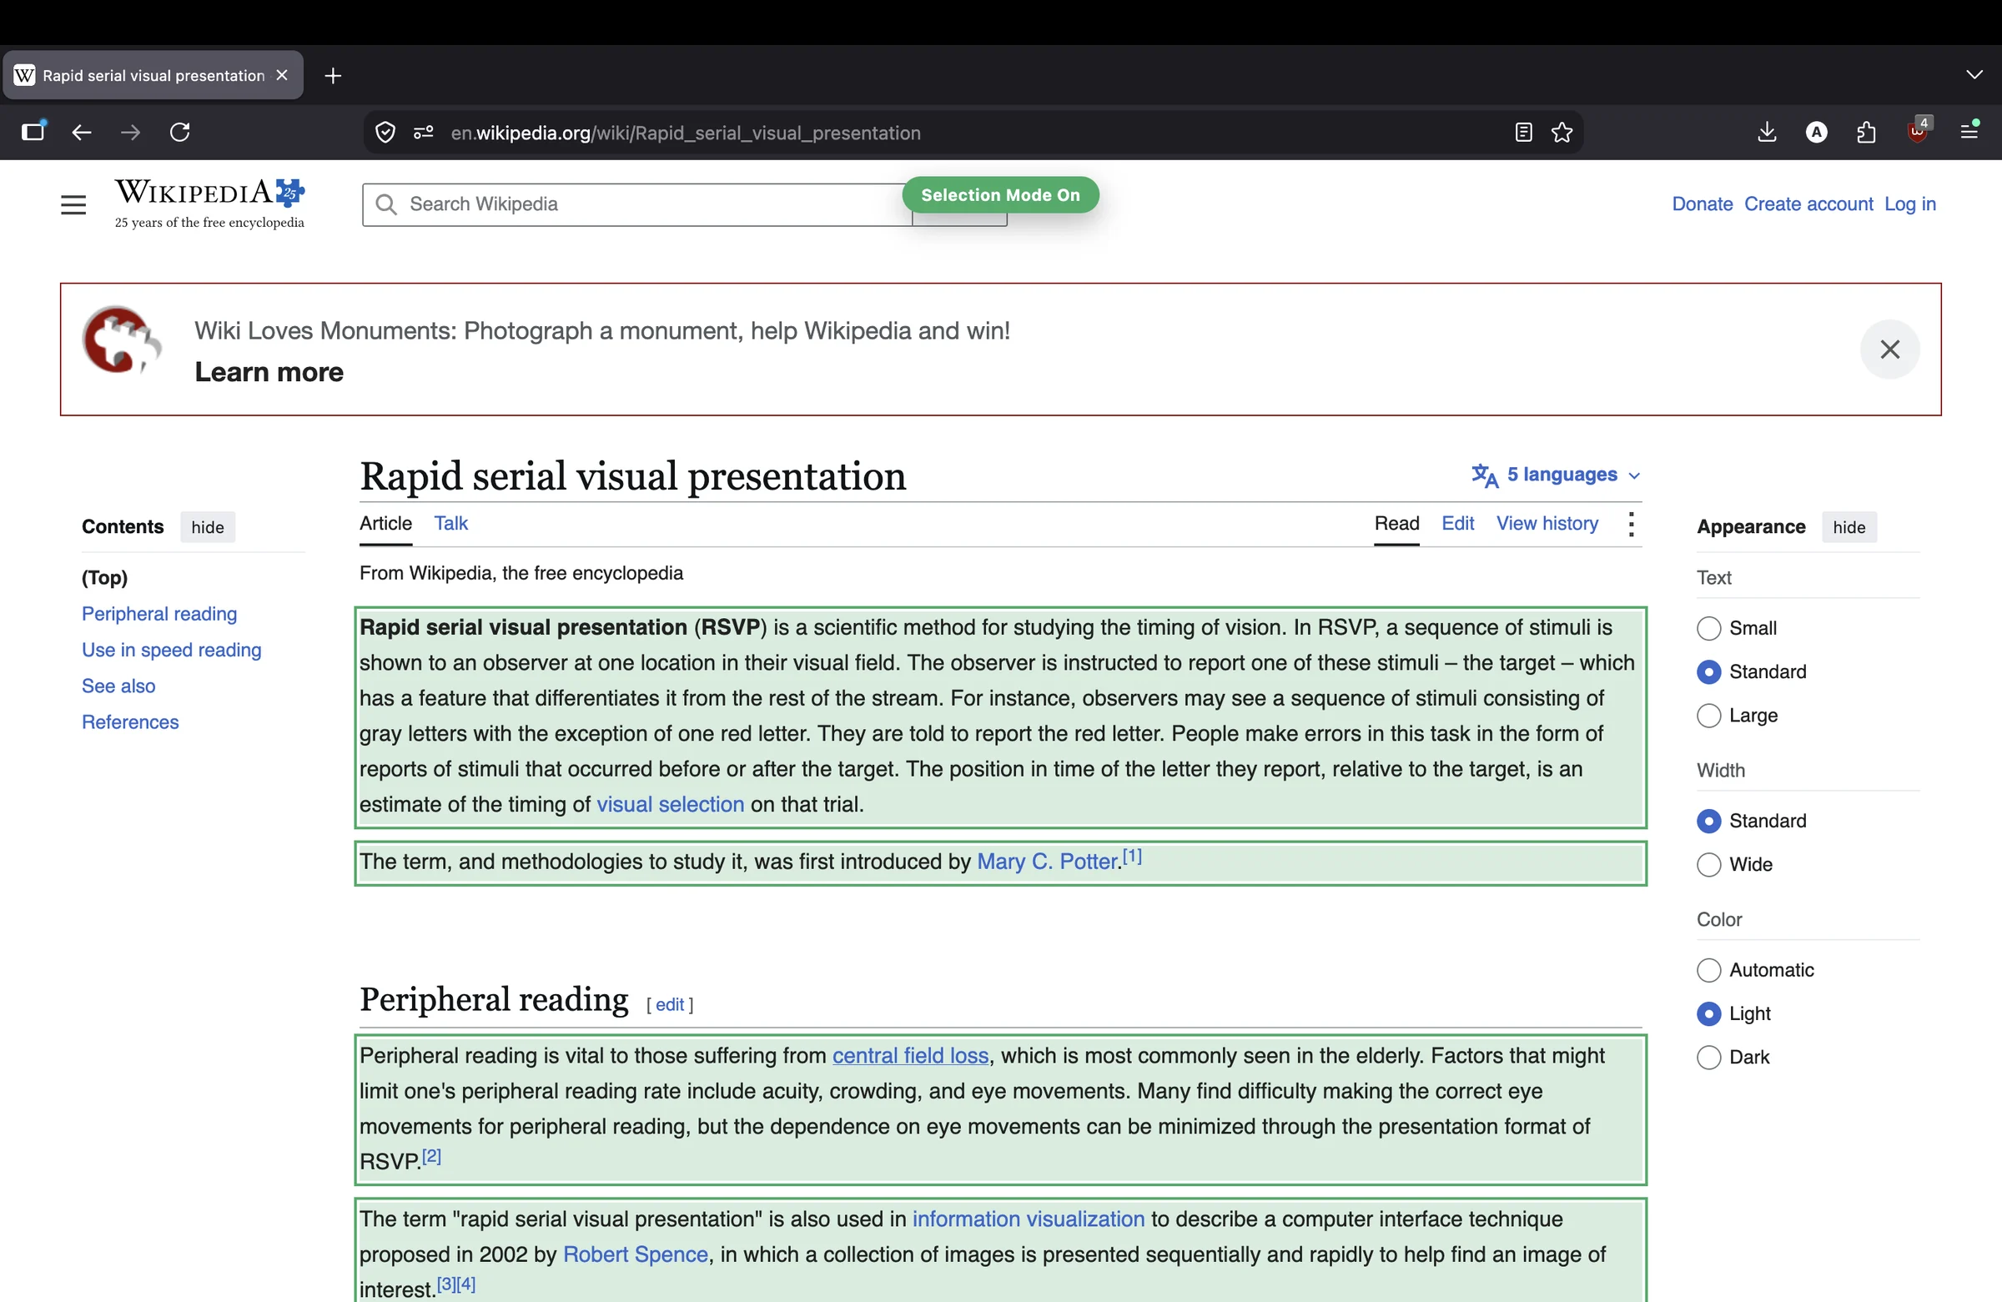Image resolution: width=2002 pixels, height=1302 pixels.
Task: Hide the Contents sidebar
Action: point(208,527)
